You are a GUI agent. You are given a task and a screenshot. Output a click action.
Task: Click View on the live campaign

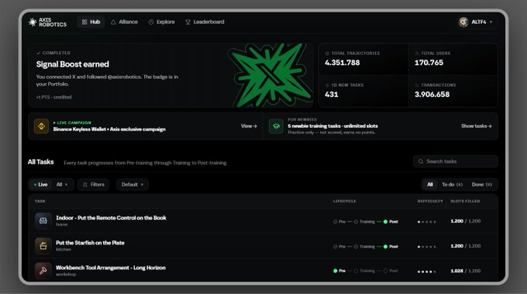point(249,126)
